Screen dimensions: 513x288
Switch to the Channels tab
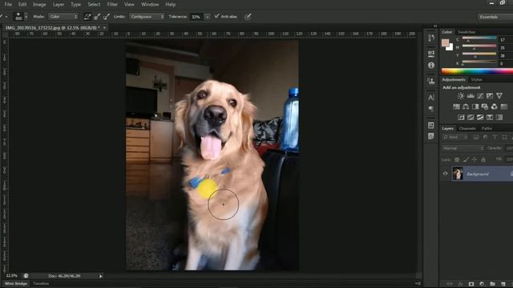pos(467,128)
